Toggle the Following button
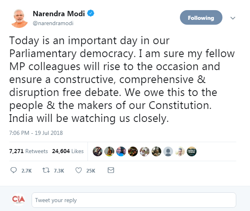The image size is (250, 211). (201, 17)
